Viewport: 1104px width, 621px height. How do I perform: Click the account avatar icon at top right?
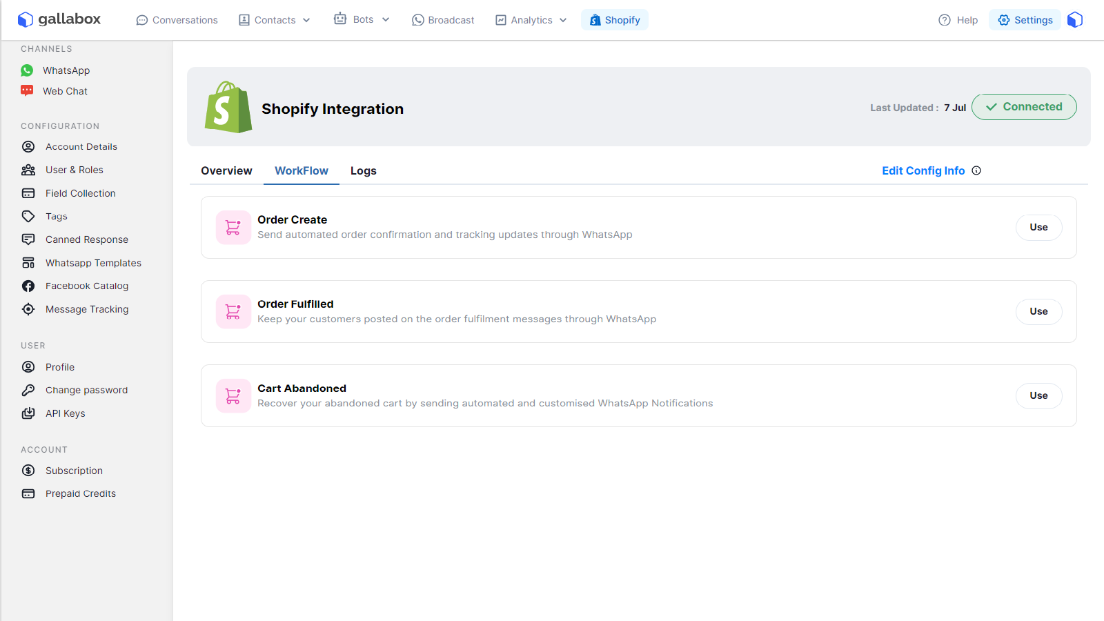point(1075,19)
